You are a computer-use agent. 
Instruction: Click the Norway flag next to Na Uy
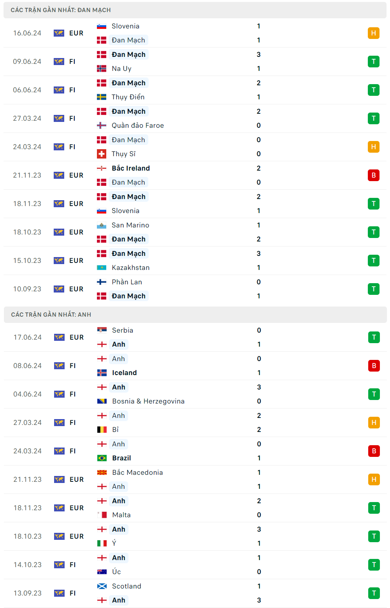(x=102, y=69)
